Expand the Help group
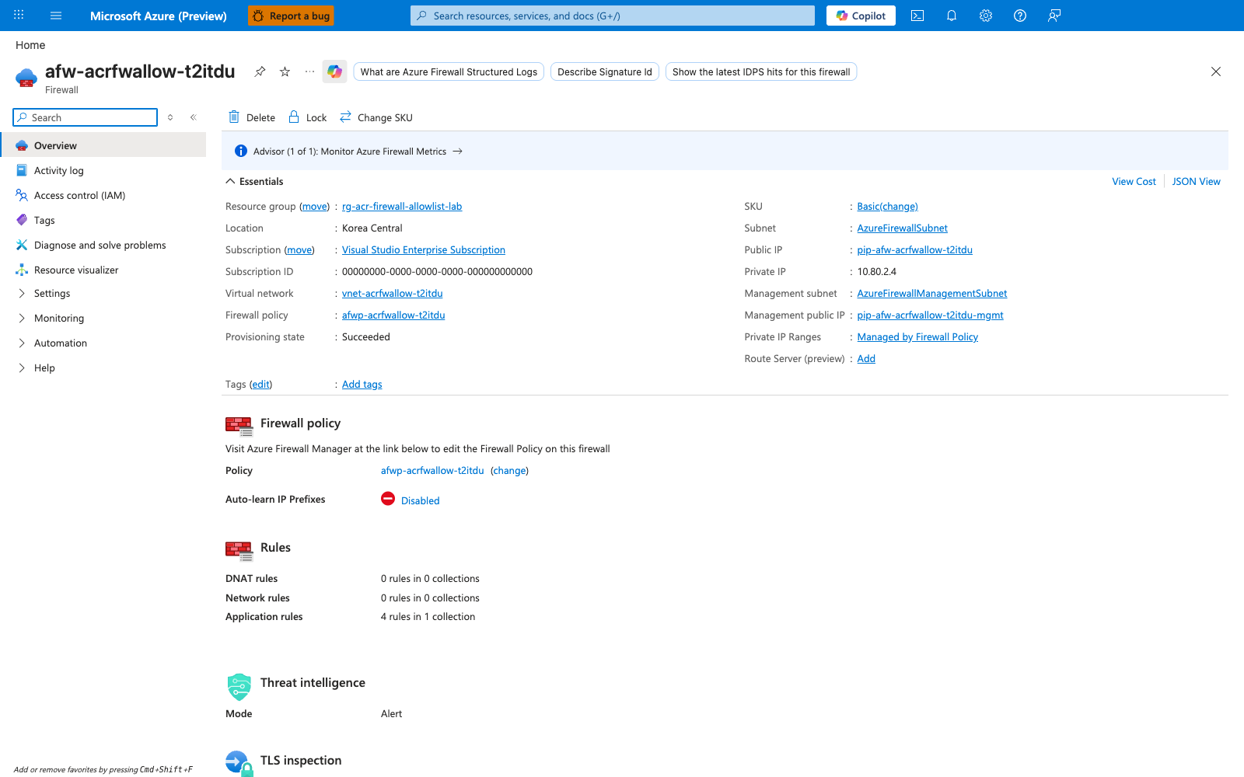This screenshot has width=1244, height=777. (103, 368)
